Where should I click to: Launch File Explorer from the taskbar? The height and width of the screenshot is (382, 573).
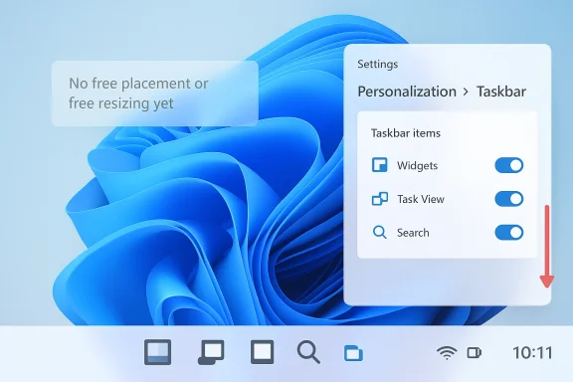[353, 353]
